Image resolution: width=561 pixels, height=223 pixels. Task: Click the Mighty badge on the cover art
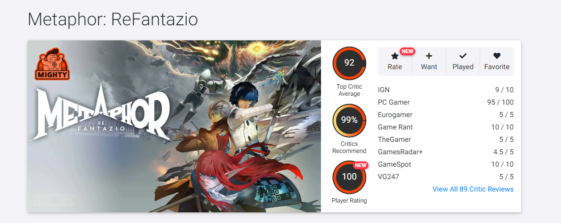click(52, 65)
